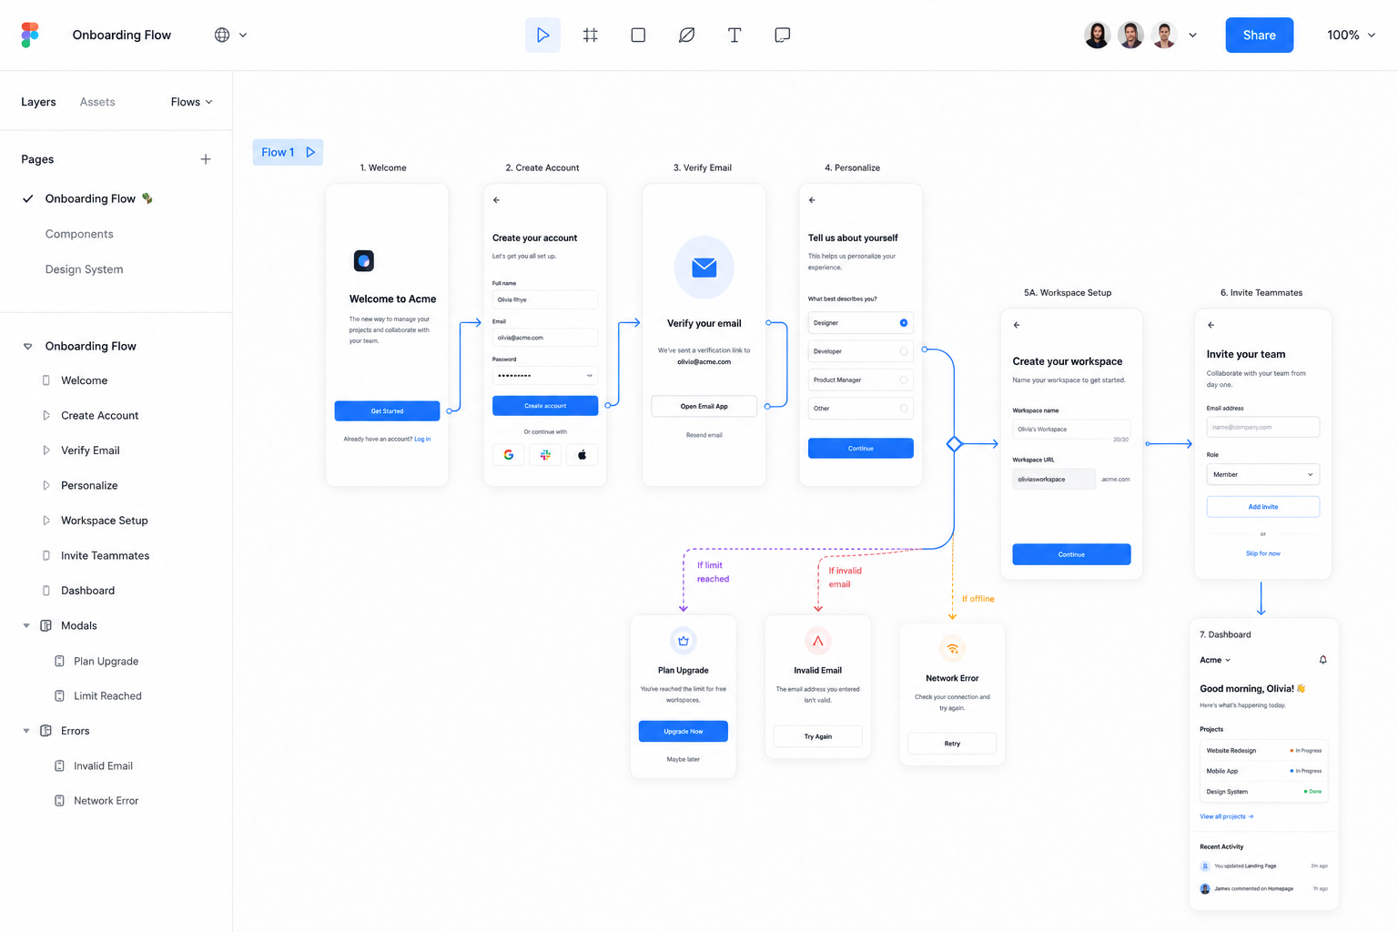Collapse the Errors layer group
This screenshot has height=932, width=1398.
tap(26, 731)
